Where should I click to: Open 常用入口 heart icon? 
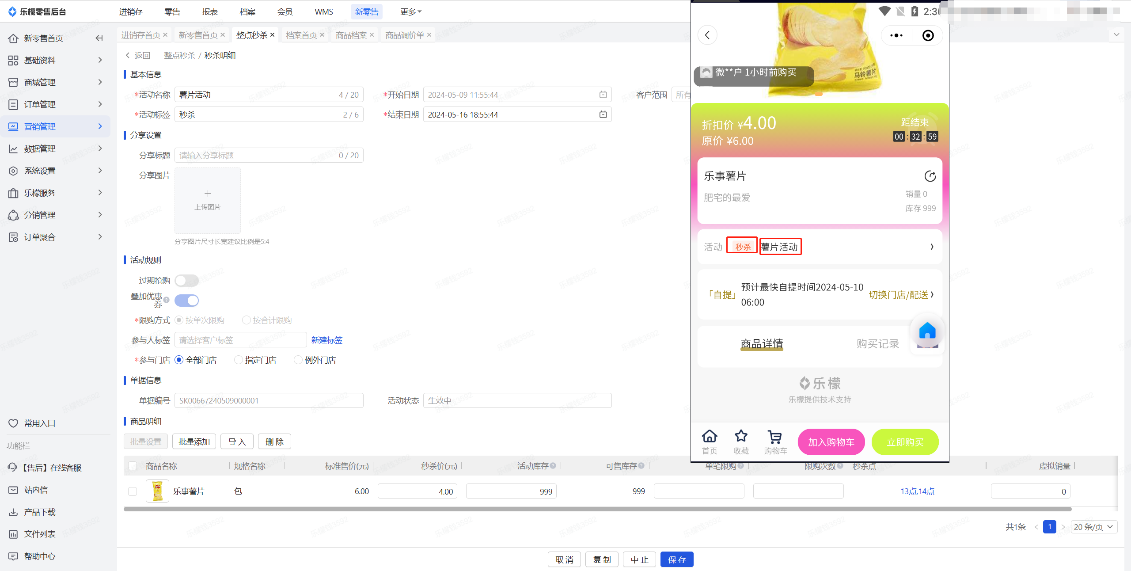click(13, 423)
